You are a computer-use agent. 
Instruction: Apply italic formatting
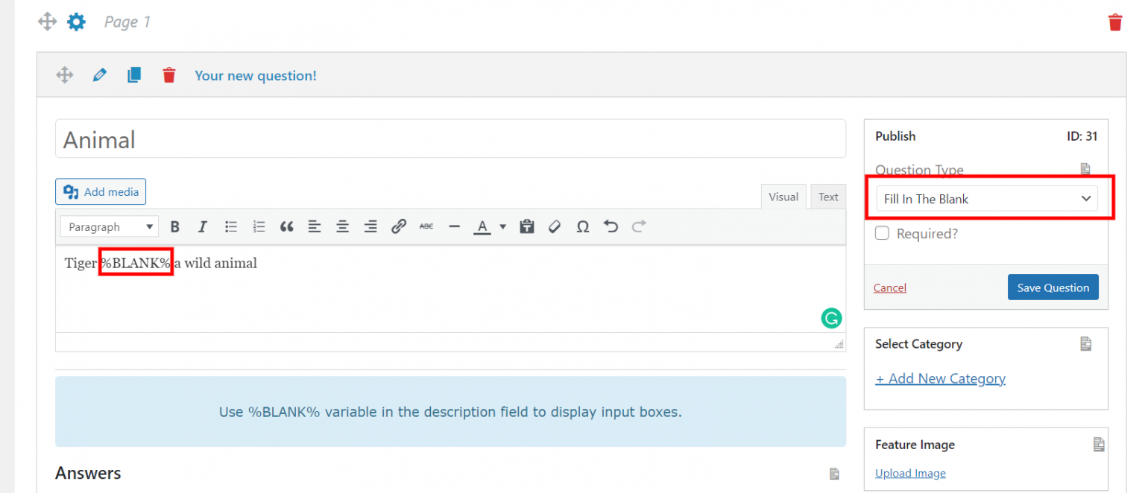pyautogui.click(x=202, y=226)
